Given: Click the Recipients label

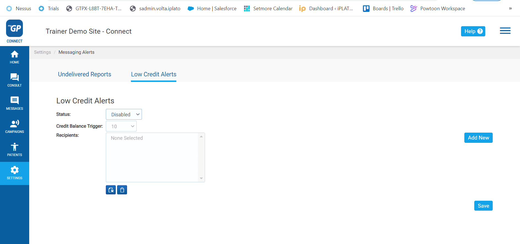Looking at the screenshot, I should click(68, 135).
